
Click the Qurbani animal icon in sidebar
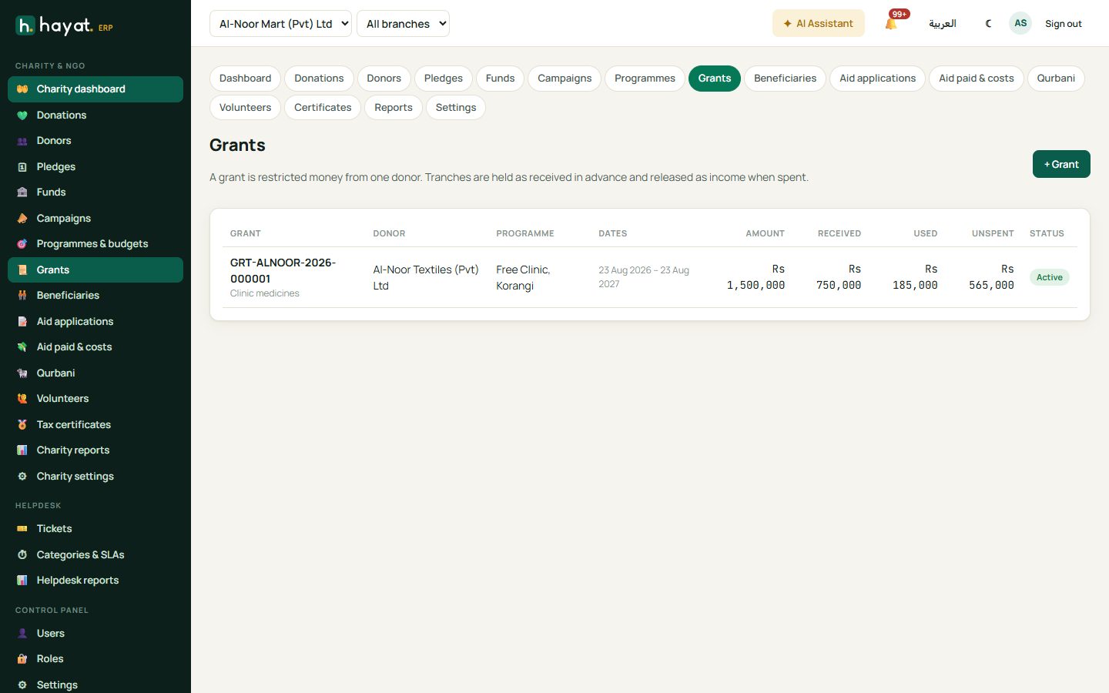point(22,373)
